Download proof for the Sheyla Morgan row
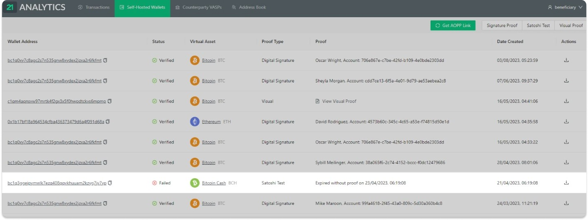588x220 pixels. pyautogui.click(x=566, y=81)
